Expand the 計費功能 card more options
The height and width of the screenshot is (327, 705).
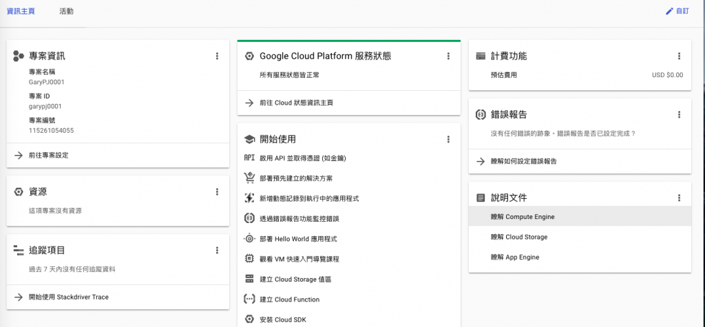[680, 56]
